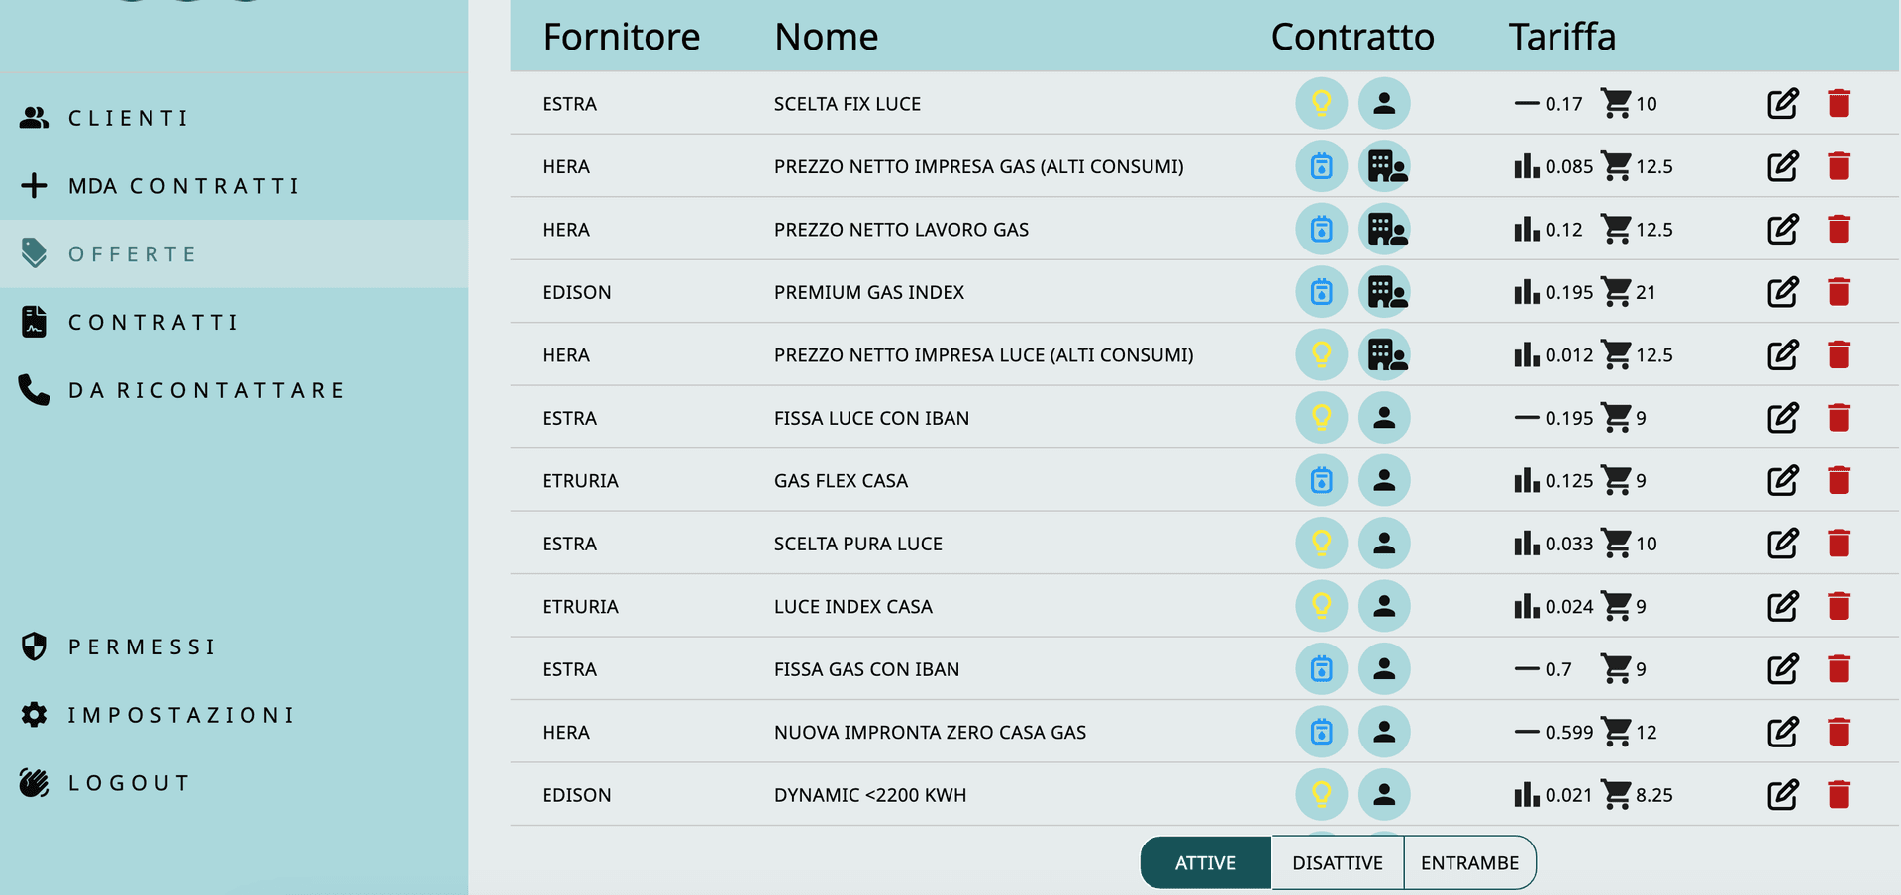Delete the SCELTA FIX LUCE offer

(x=1839, y=103)
